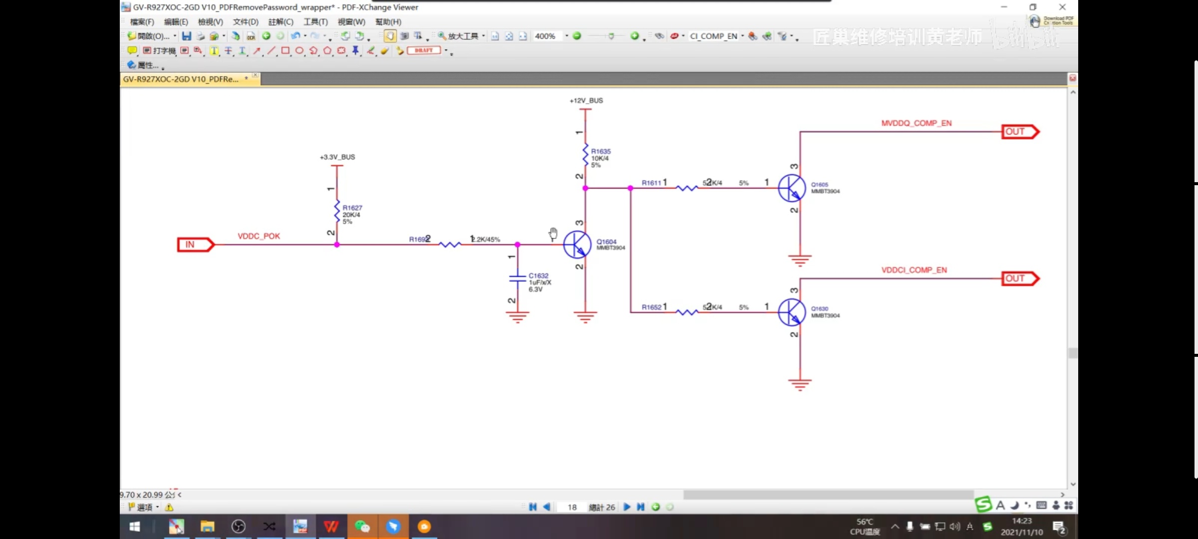Select the Line drawing tool

point(271,50)
